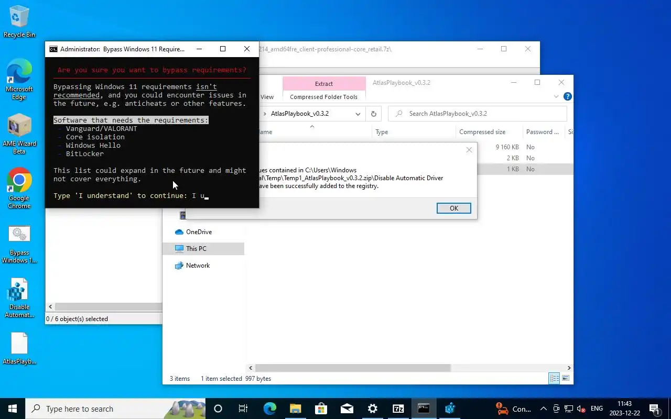Select the AtlasPlaybook file on the desktop

tap(19, 349)
